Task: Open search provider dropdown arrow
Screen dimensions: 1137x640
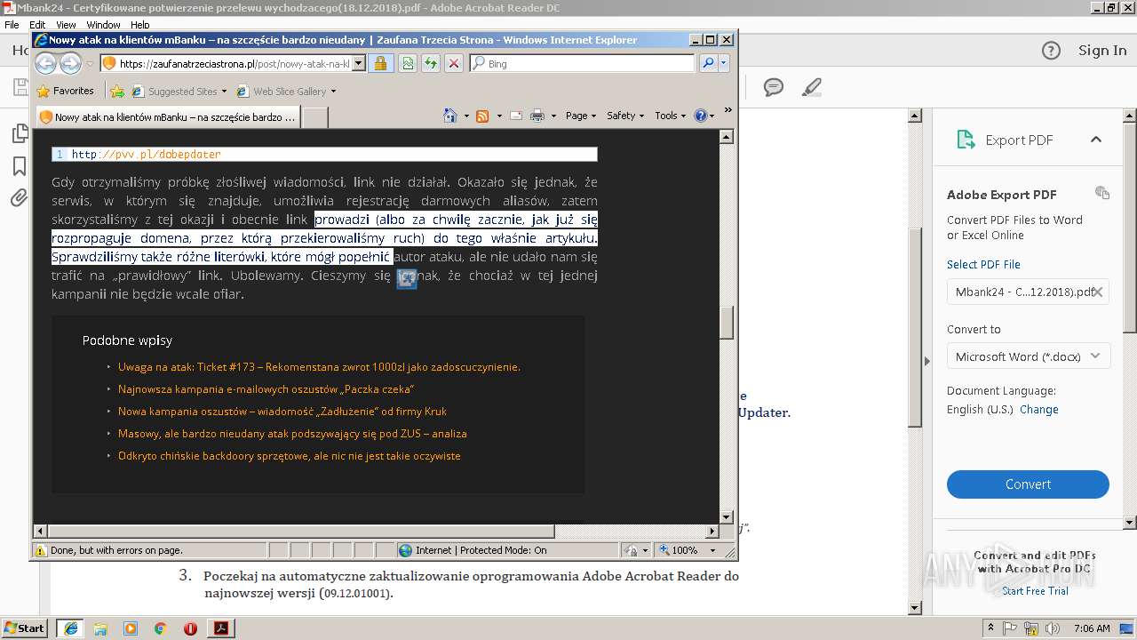Action: 724,63
